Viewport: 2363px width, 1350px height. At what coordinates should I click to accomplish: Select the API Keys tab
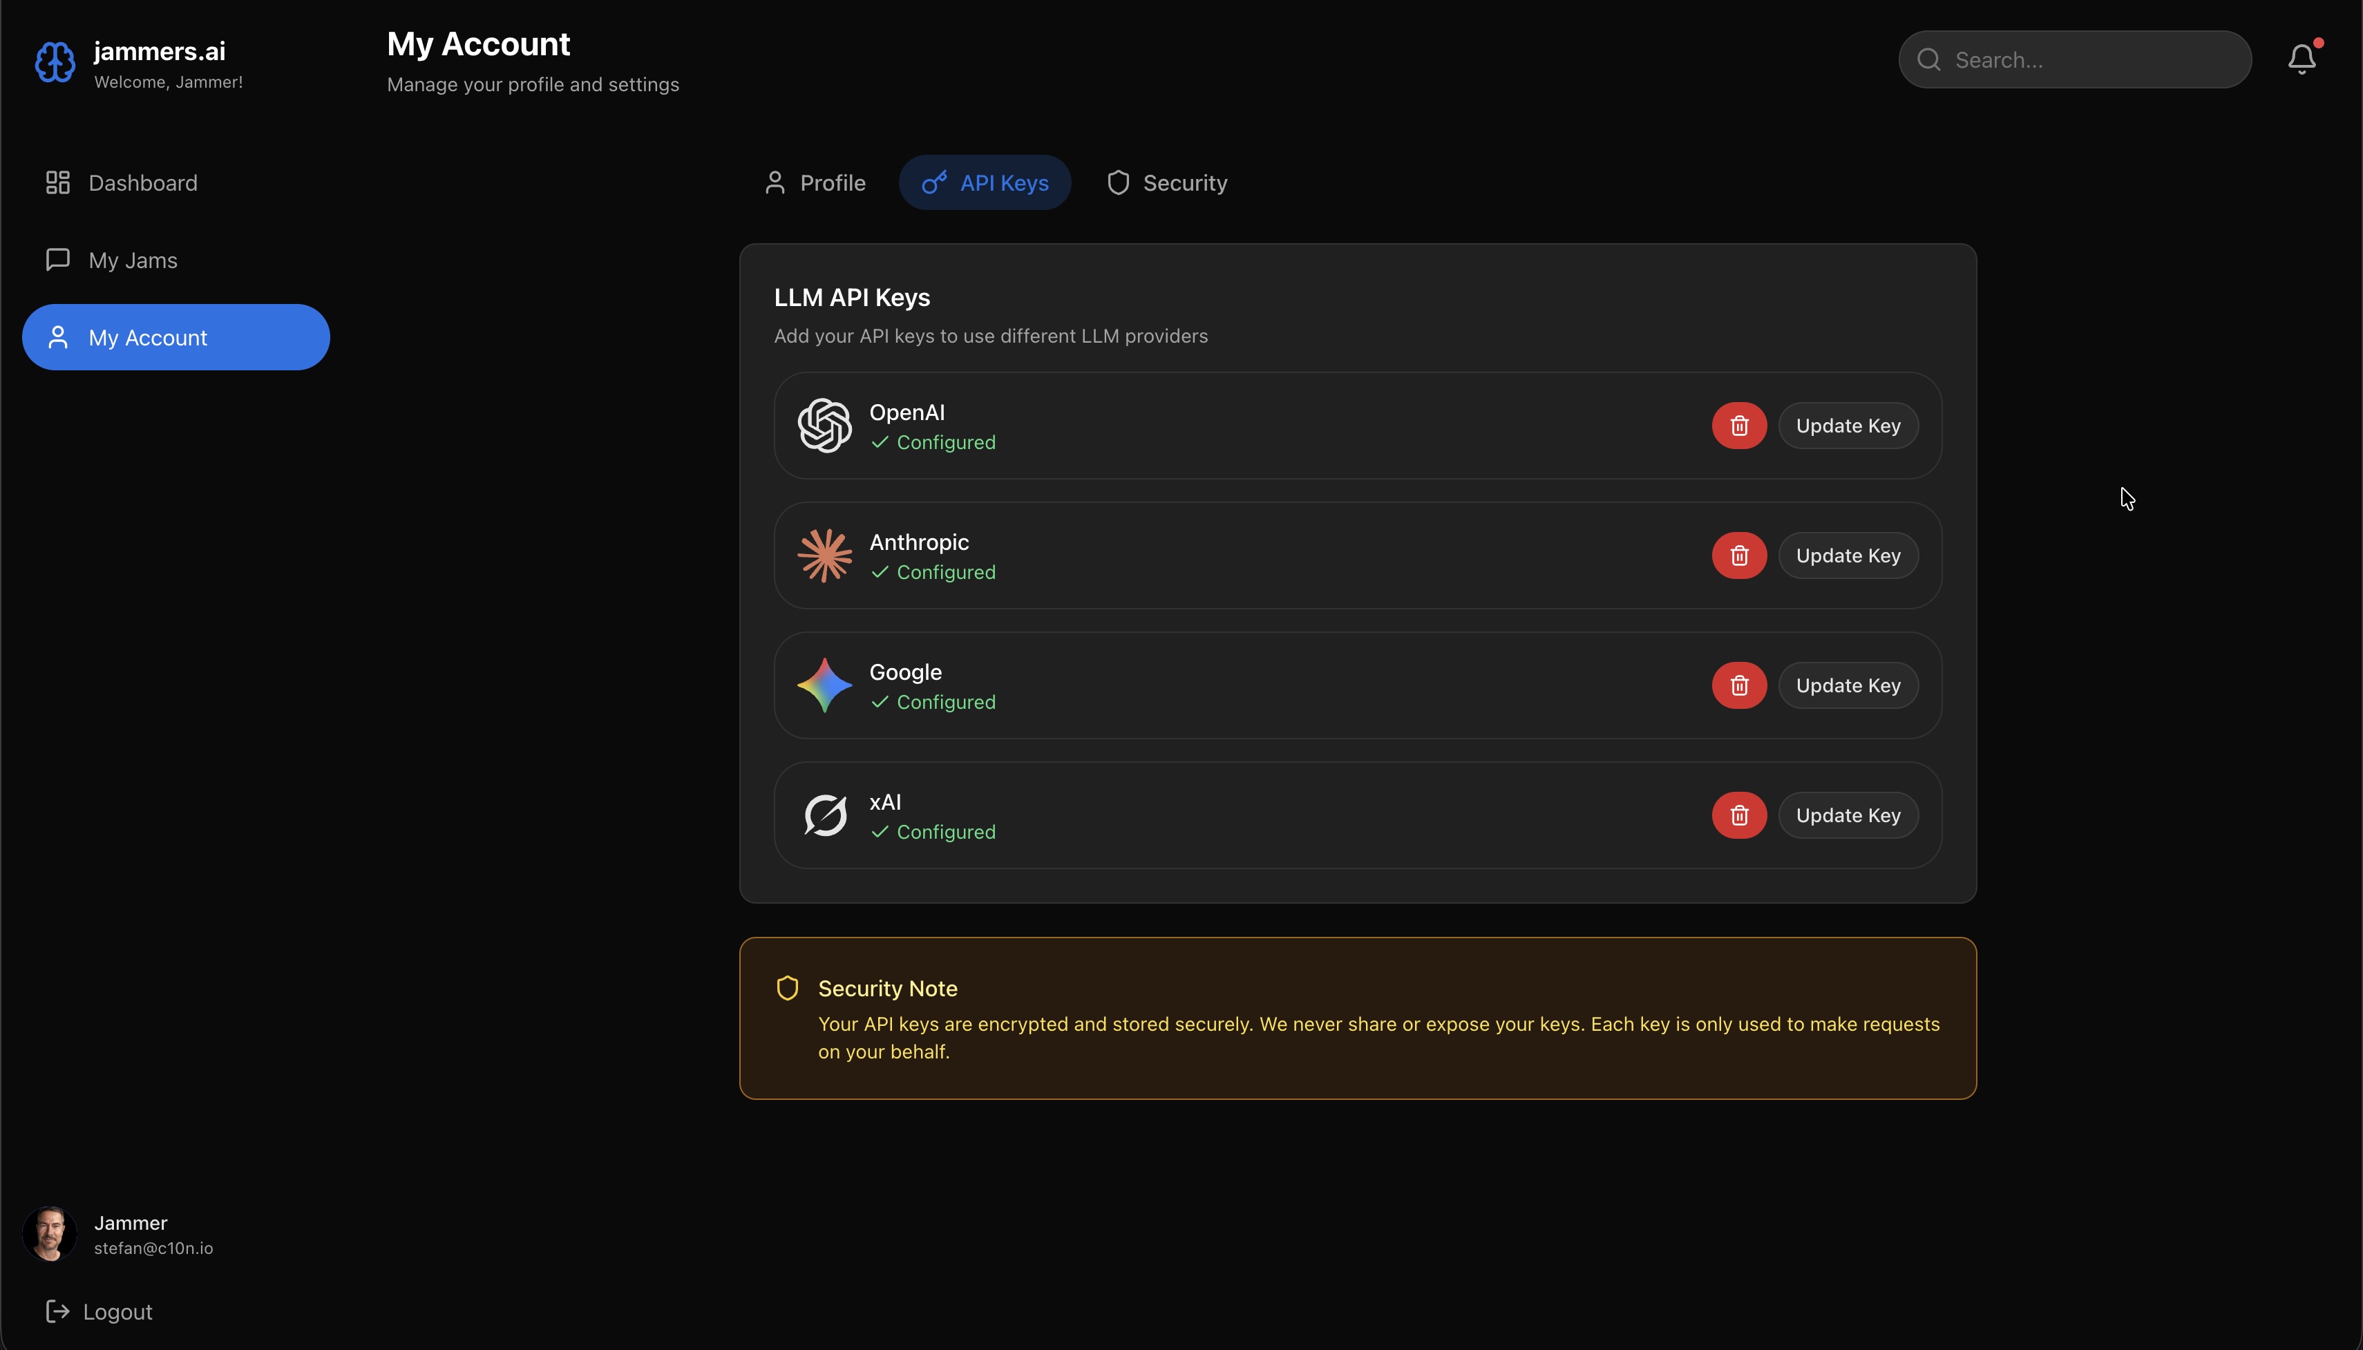(985, 182)
